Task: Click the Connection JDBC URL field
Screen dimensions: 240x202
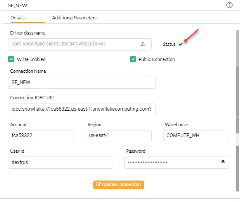Action: (82, 109)
